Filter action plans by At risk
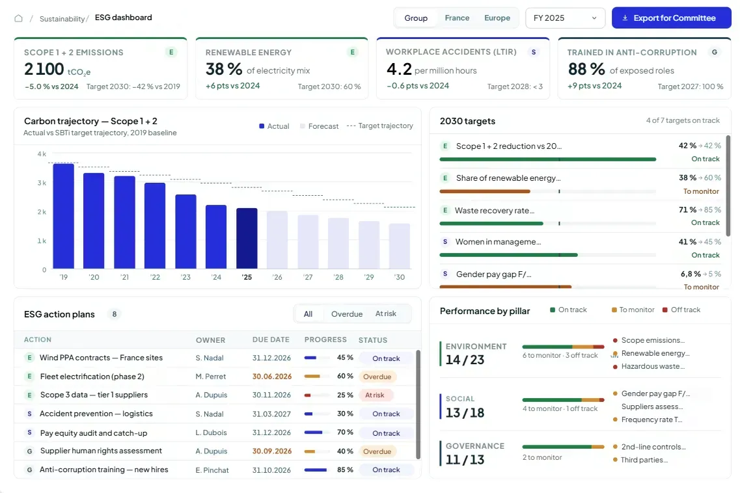This screenshot has height=493, width=740. pos(385,313)
